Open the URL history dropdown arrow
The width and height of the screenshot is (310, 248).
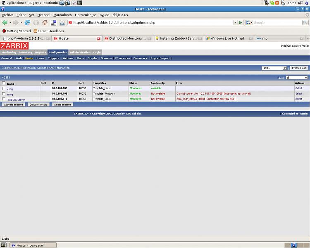pos(235,23)
